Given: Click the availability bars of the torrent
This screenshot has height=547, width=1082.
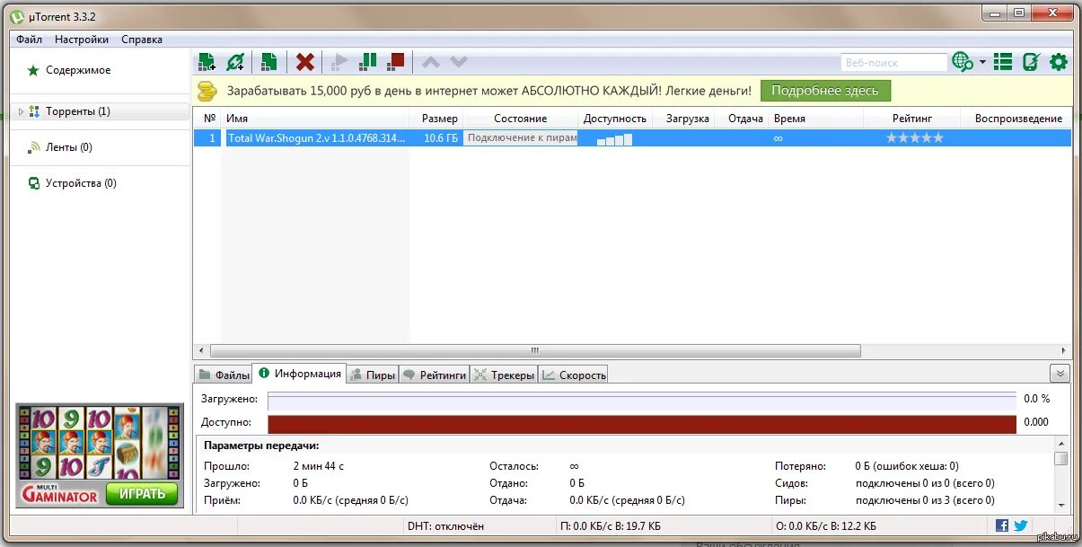Looking at the screenshot, I should [x=615, y=139].
